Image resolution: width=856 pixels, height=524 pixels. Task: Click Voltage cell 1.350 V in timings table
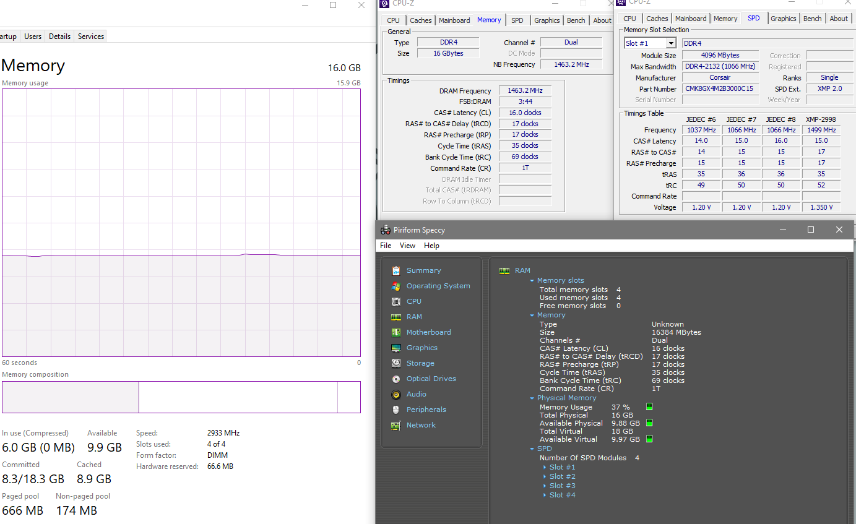click(821, 207)
